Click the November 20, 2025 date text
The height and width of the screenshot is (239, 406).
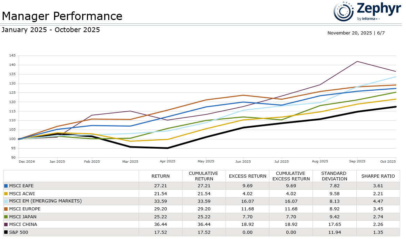[x=349, y=33]
